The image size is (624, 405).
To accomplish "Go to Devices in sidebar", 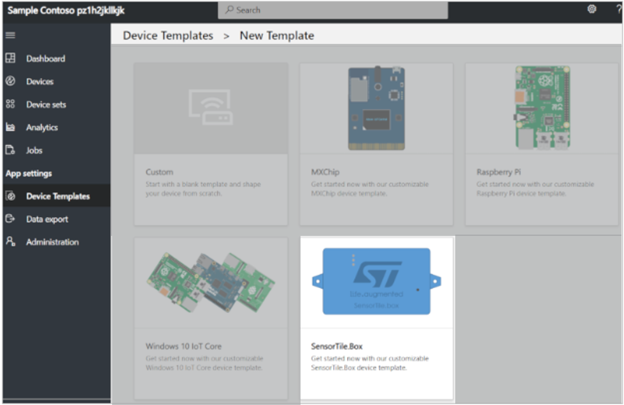I will pos(57,81).
